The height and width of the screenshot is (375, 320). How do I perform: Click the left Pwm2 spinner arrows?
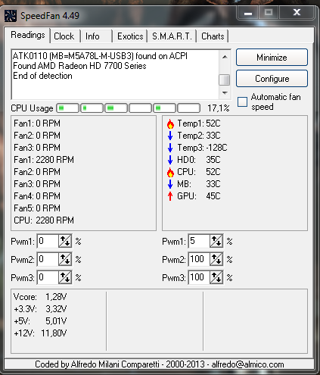coord(65,260)
